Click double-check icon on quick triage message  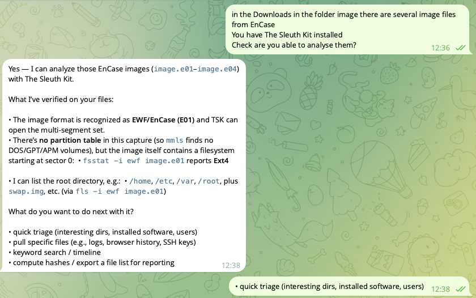pyautogui.click(x=461, y=289)
